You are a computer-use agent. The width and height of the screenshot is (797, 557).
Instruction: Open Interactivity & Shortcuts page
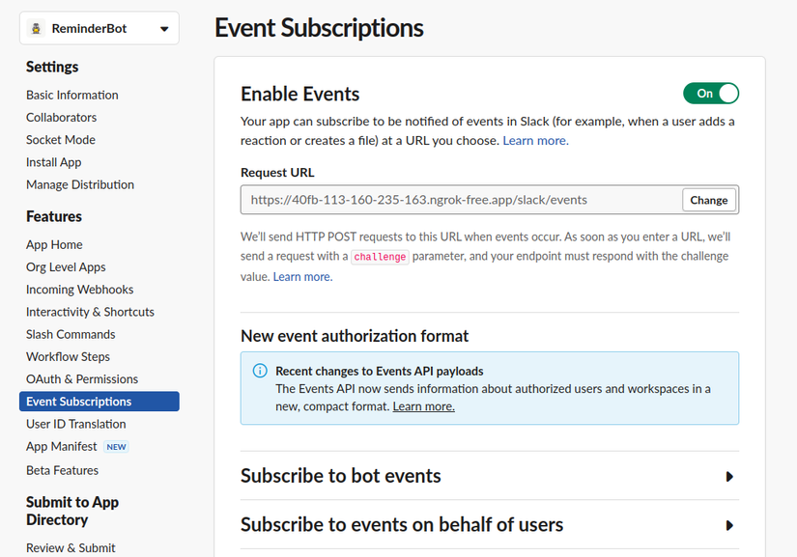pyautogui.click(x=90, y=312)
